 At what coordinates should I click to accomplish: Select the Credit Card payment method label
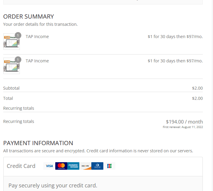(21, 166)
